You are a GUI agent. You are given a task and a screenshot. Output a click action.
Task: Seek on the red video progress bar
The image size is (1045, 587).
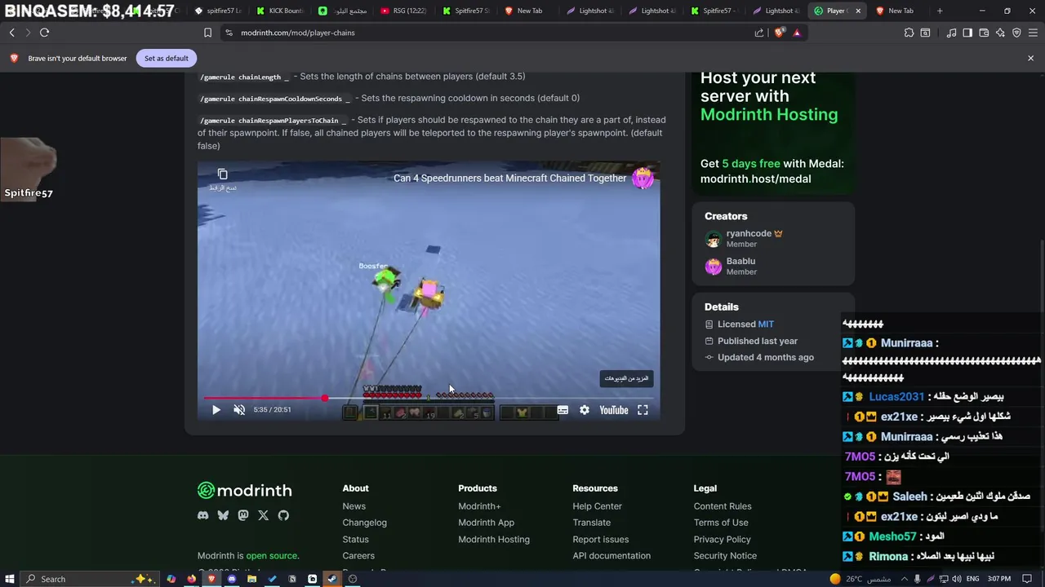429,398
